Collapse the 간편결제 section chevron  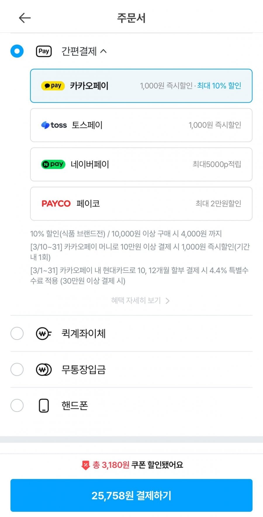point(103,51)
